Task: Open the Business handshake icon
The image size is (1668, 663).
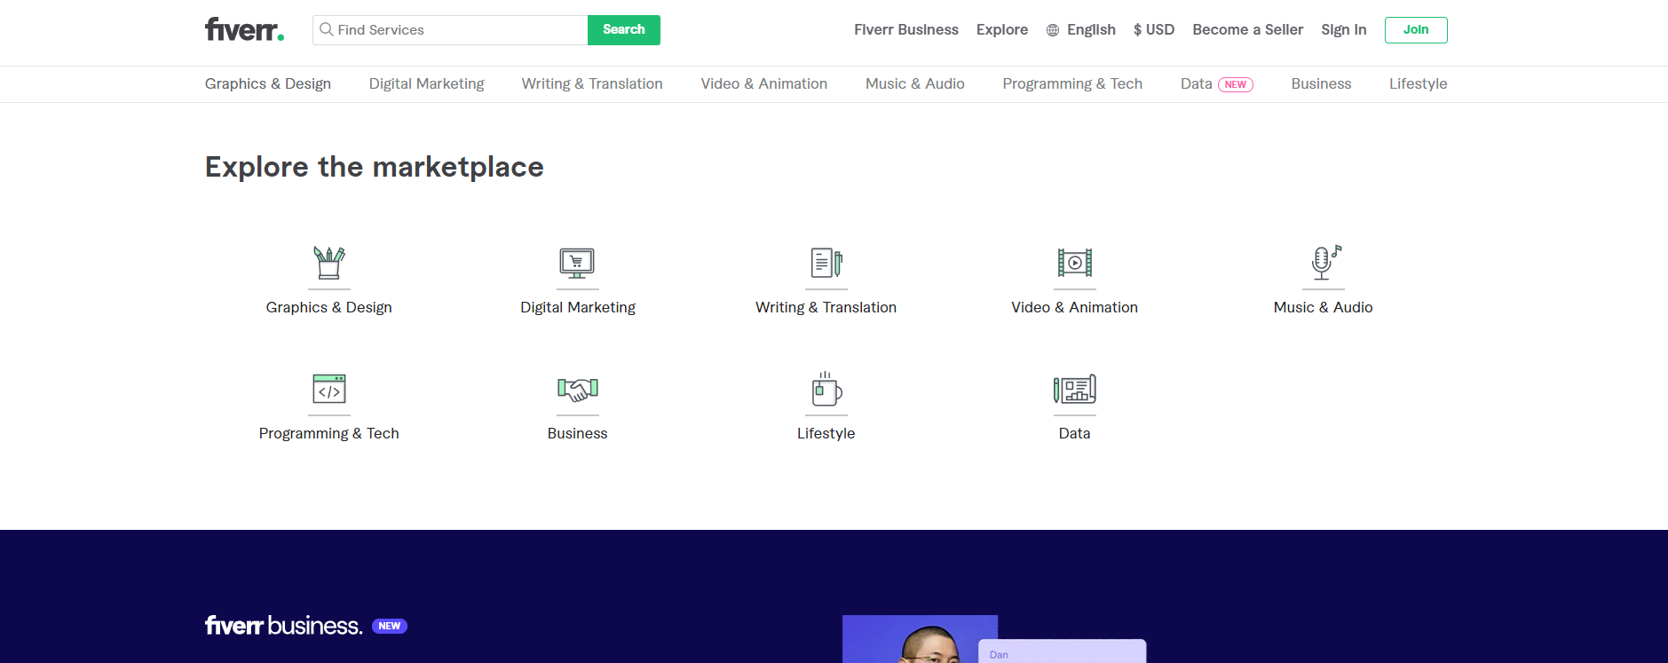Action: (578, 389)
